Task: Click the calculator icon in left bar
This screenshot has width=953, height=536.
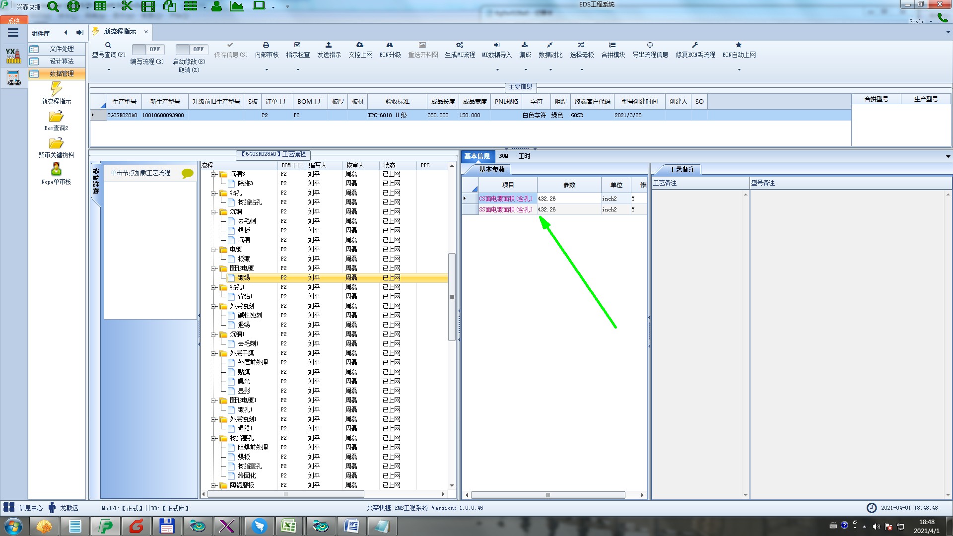Action: pyautogui.click(x=13, y=77)
